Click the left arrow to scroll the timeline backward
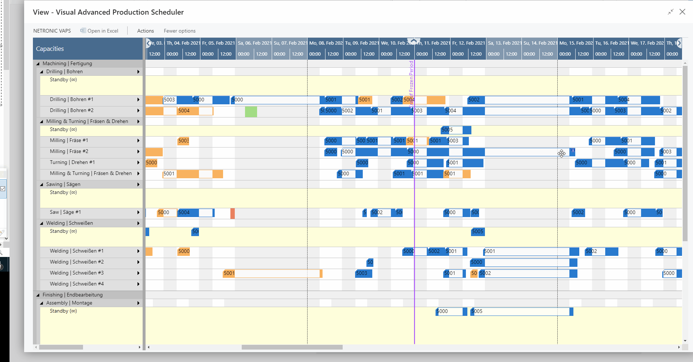693x362 pixels. coord(149,43)
